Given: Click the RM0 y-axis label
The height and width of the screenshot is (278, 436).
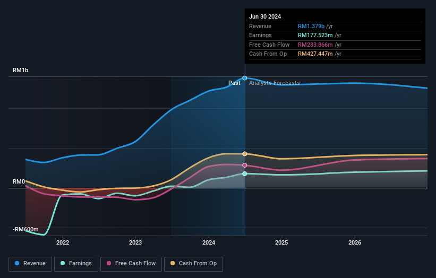Looking at the screenshot, I should 19,181.
